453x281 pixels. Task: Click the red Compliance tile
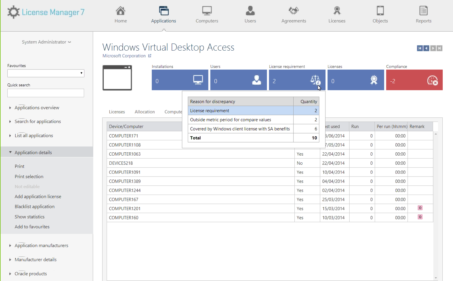[x=414, y=80]
